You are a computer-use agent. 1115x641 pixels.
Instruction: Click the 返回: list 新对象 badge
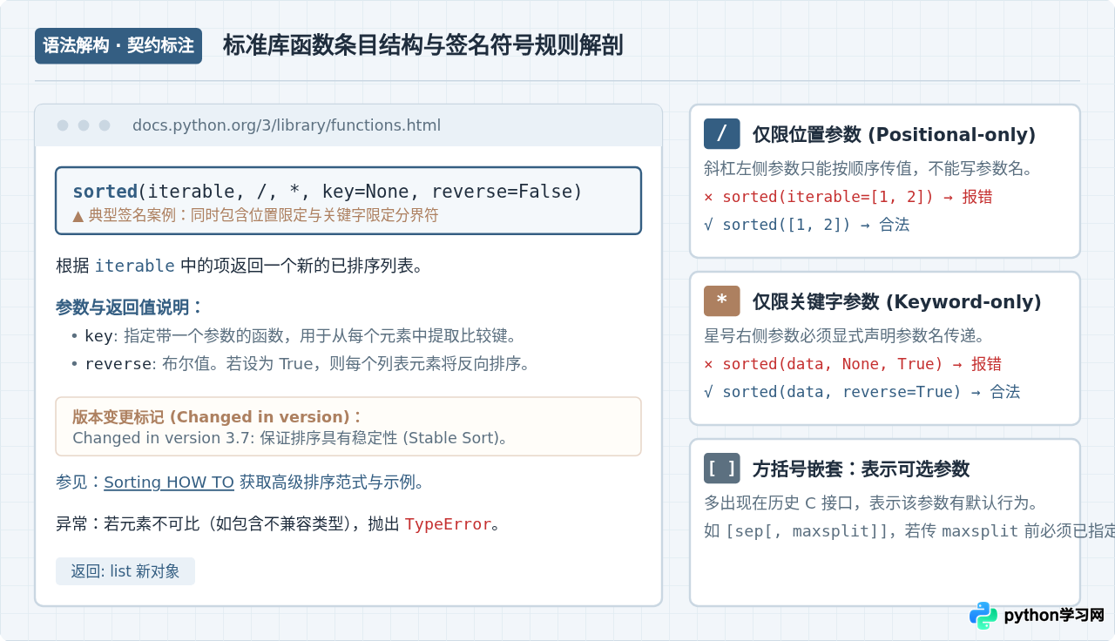(x=125, y=571)
